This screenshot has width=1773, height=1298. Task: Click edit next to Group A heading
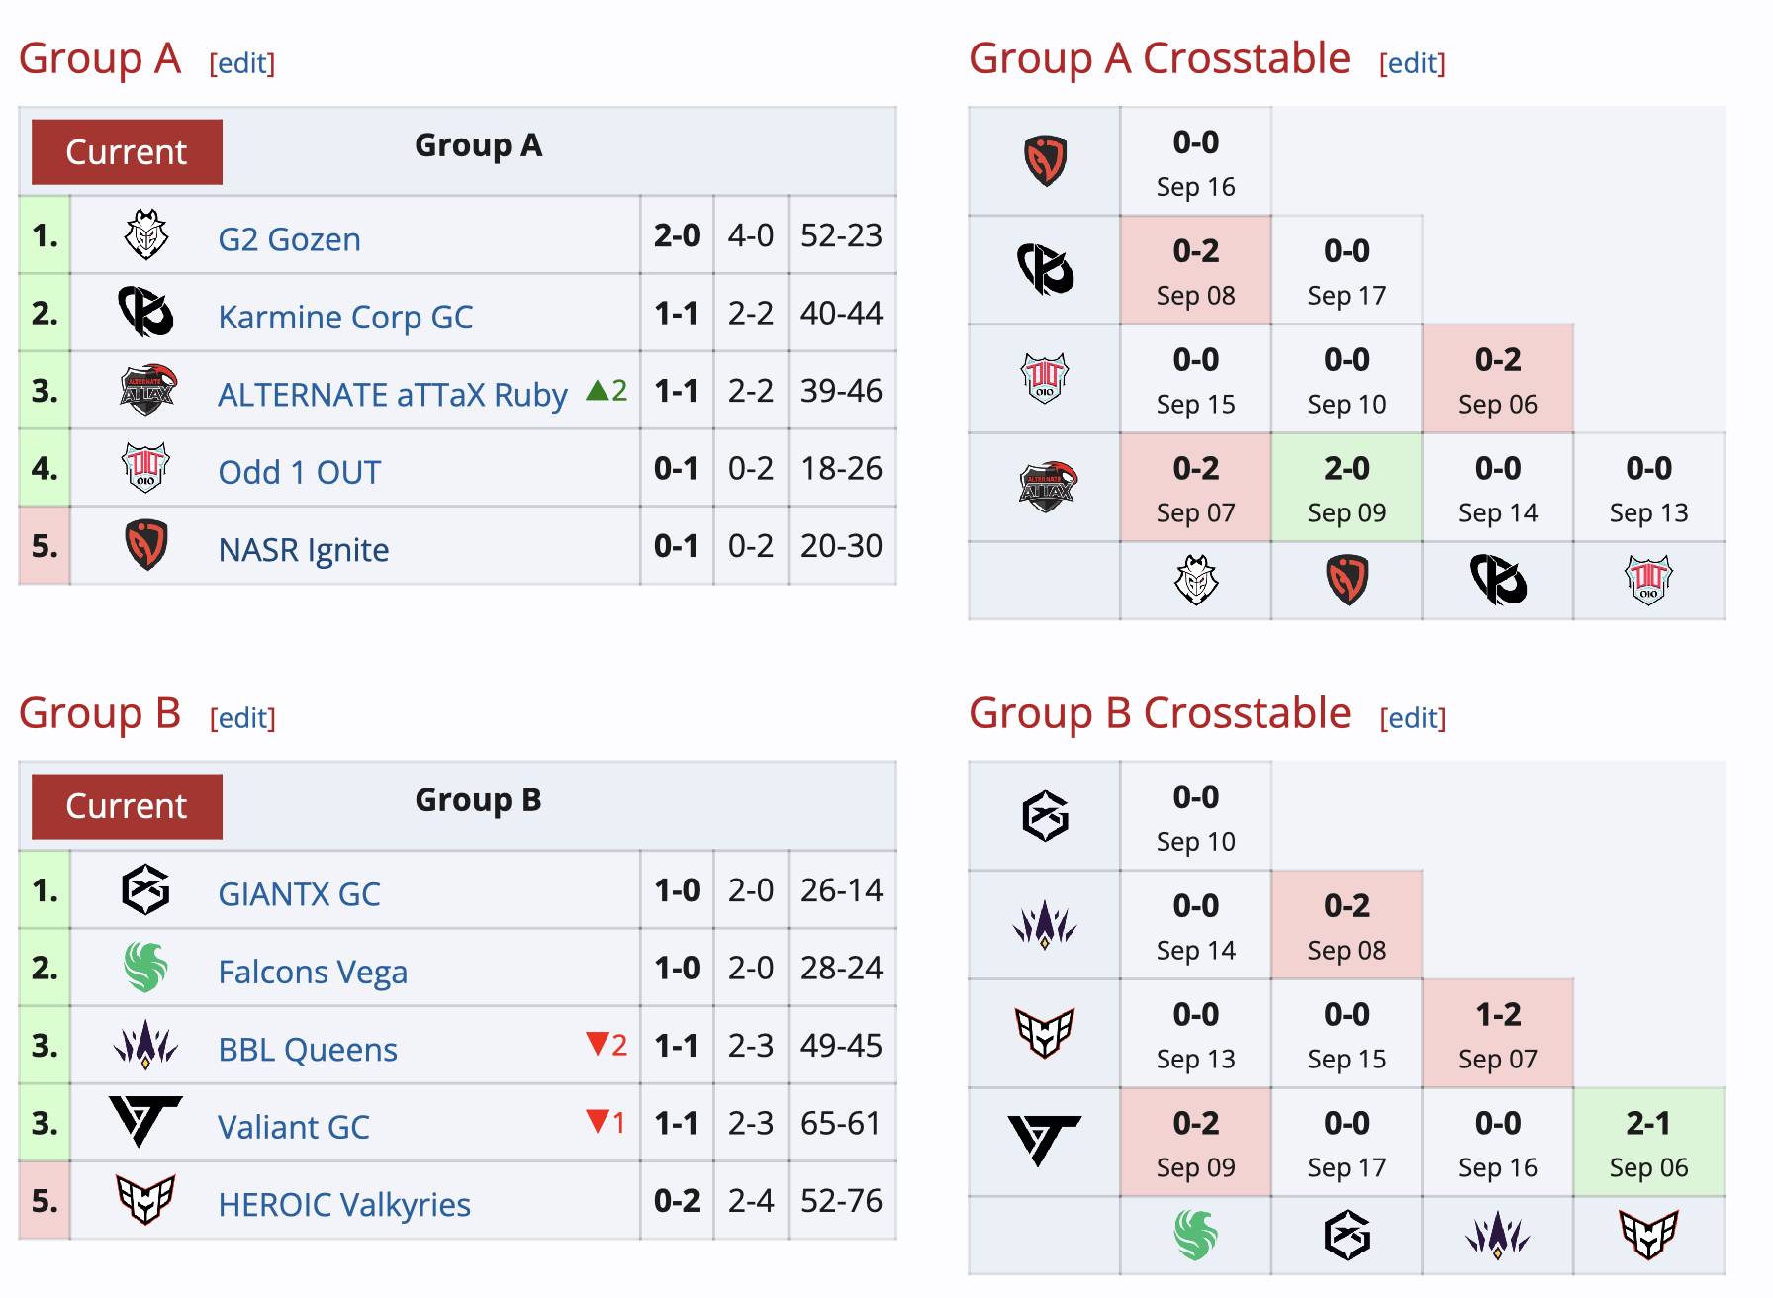[242, 63]
